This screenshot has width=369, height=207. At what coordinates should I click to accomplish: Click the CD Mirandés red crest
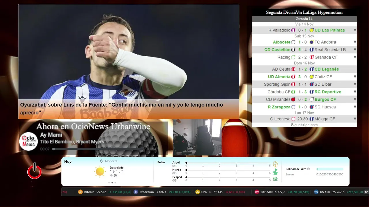(293, 99)
